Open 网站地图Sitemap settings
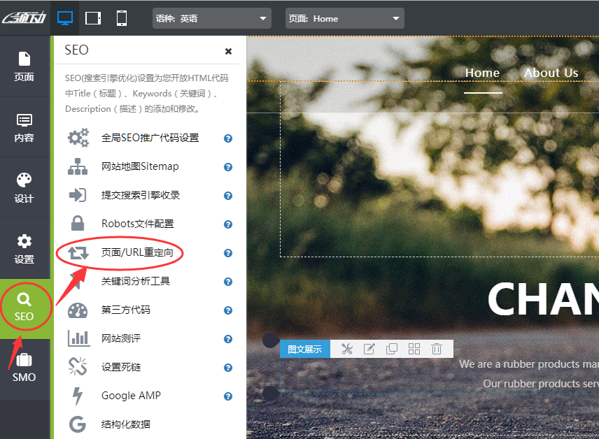Screen dimensions: 599x439 coord(140,166)
